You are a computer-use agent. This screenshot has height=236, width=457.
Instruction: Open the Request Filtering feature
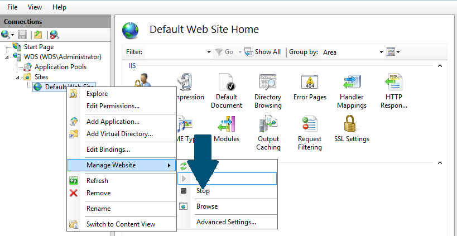click(310, 133)
